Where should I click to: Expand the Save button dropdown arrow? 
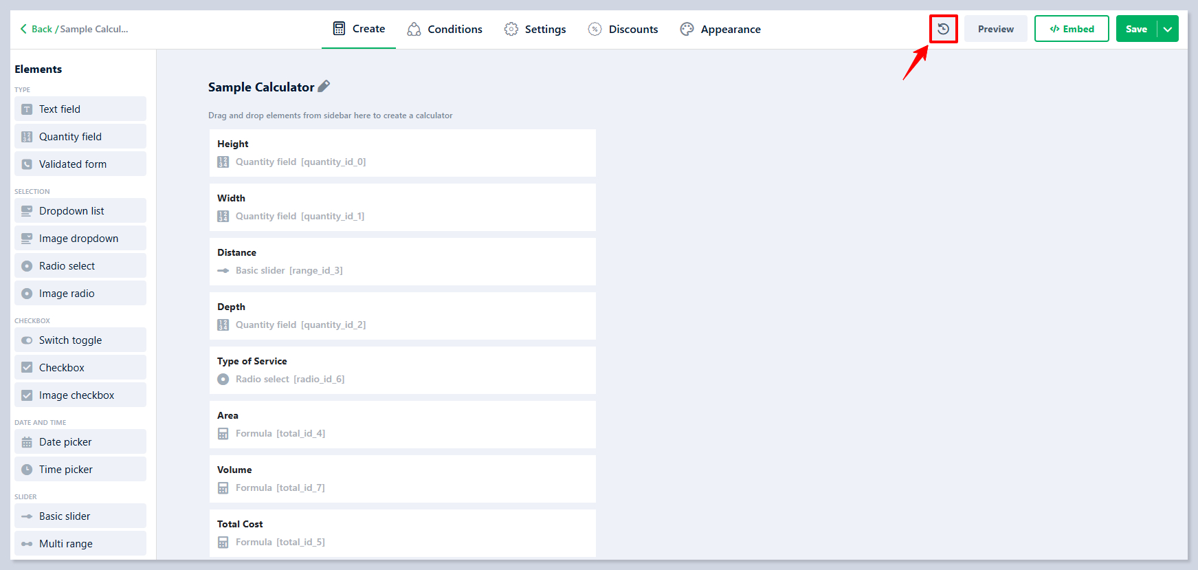click(x=1168, y=29)
